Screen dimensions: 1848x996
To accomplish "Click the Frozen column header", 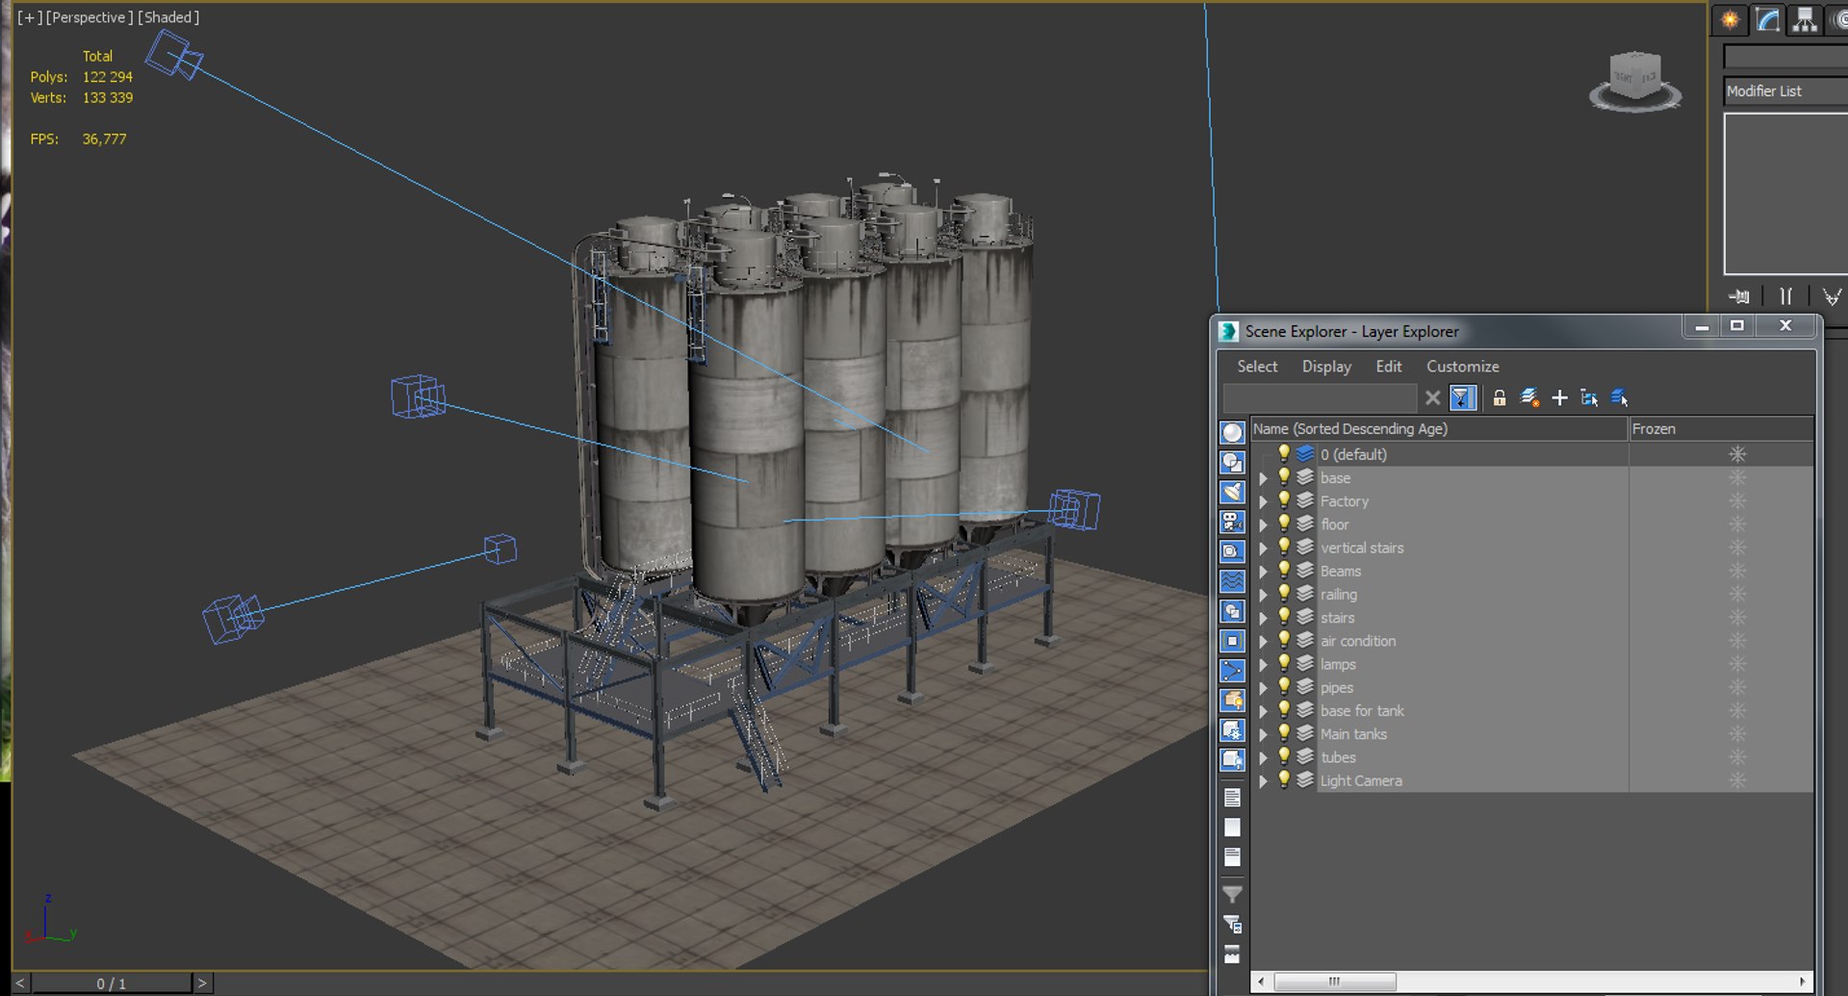I will tap(1721, 429).
